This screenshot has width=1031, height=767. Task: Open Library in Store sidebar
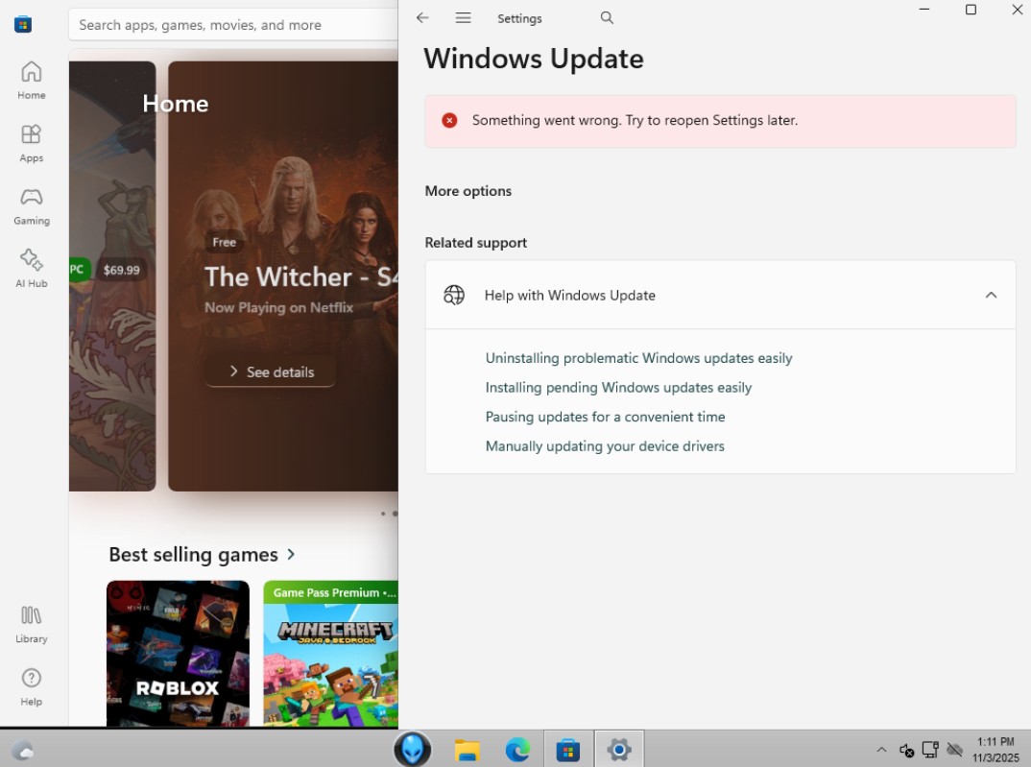32,624
